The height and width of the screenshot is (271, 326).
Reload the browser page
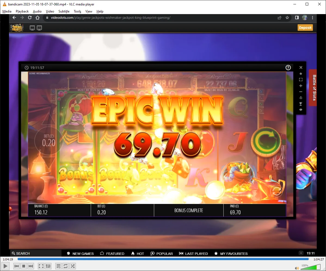[30, 18]
